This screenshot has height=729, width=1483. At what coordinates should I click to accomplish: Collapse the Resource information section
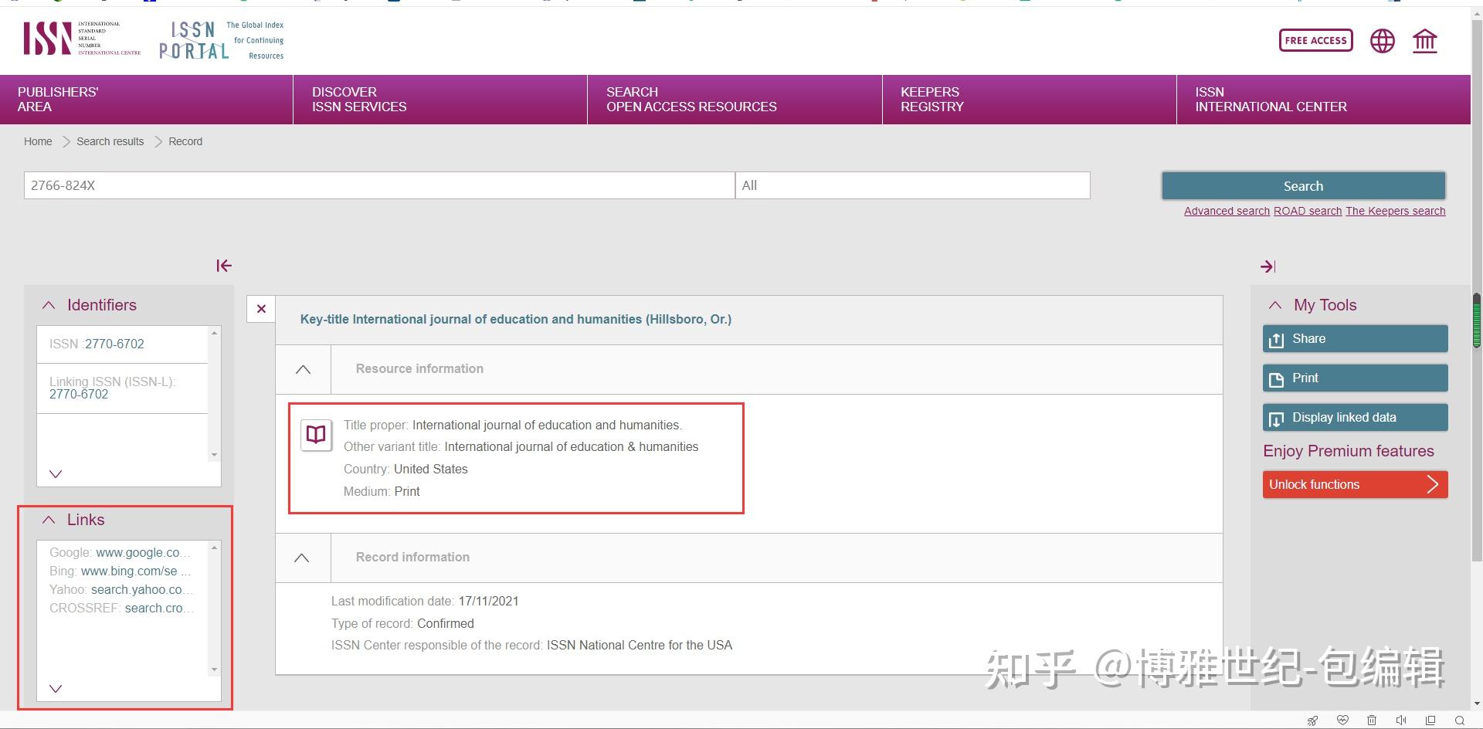point(303,369)
